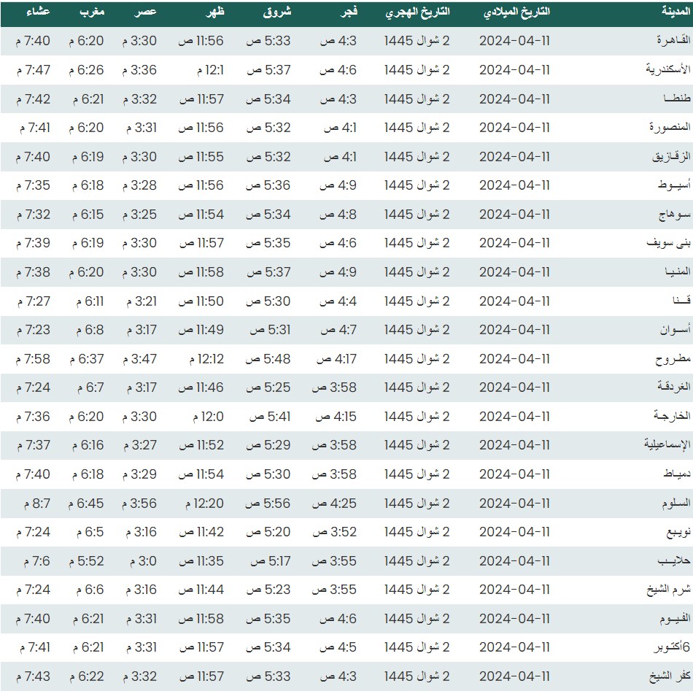Click the 5:20 ص sunrise time for نويبع

point(268,532)
